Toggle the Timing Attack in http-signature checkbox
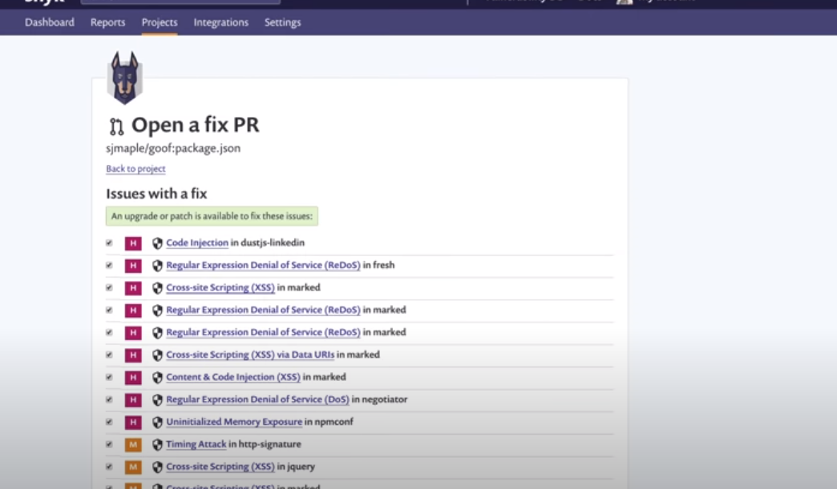This screenshot has width=837, height=489. click(x=109, y=444)
